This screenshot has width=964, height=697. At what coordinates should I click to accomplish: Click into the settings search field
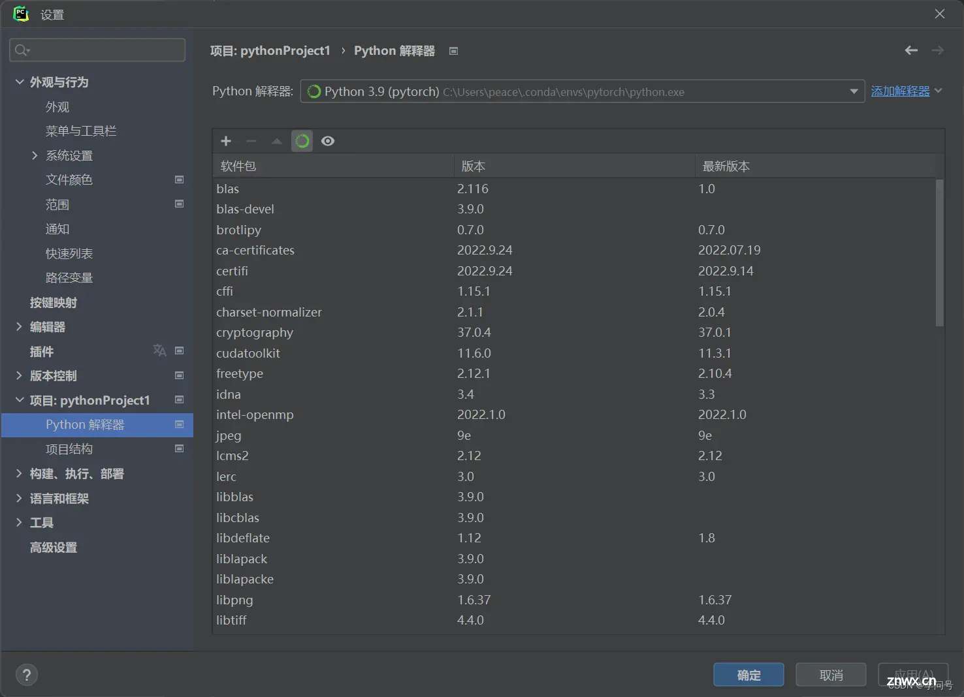pos(97,50)
